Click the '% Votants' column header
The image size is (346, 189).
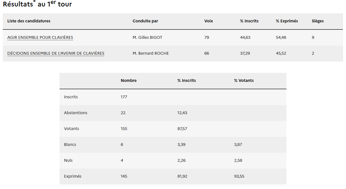(244, 80)
